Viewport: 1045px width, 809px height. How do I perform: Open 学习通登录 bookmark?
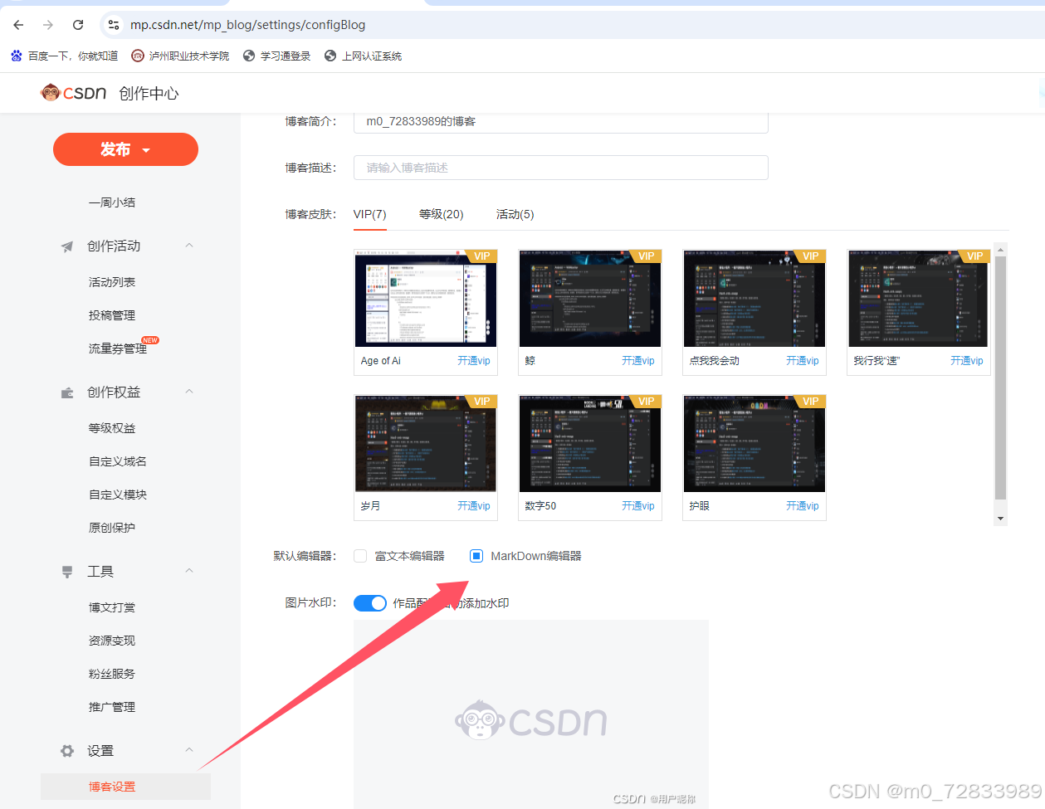pyautogui.click(x=276, y=56)
